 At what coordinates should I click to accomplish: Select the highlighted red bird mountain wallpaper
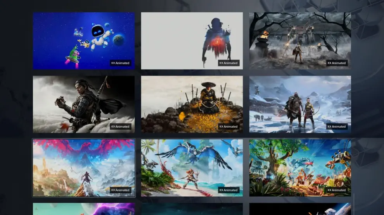pos(84,168)
